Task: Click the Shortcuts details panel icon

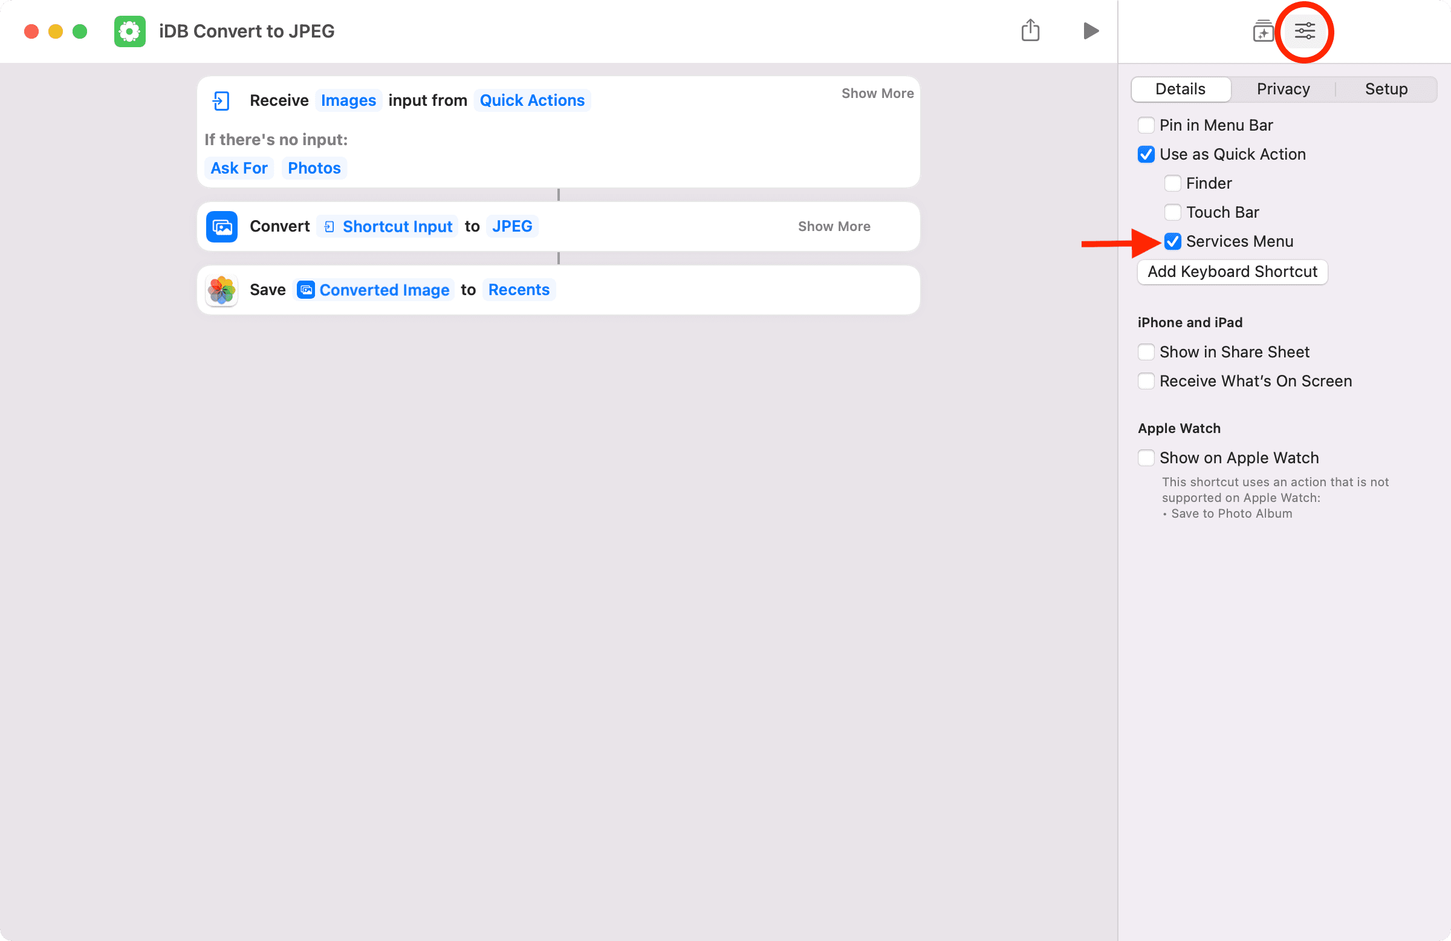Action: [1304, 31]
